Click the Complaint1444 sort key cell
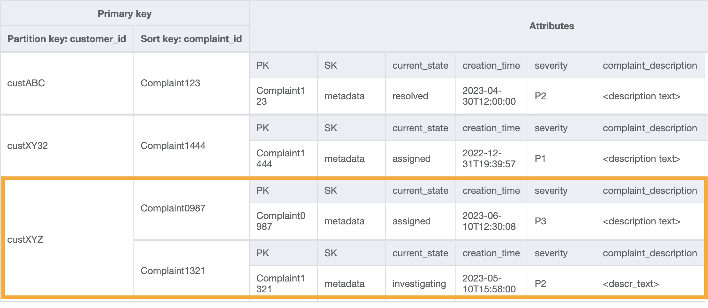 pos(173,146)
